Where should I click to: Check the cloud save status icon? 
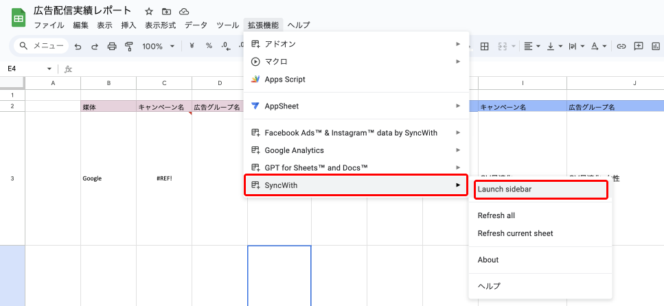click(184, 12)
